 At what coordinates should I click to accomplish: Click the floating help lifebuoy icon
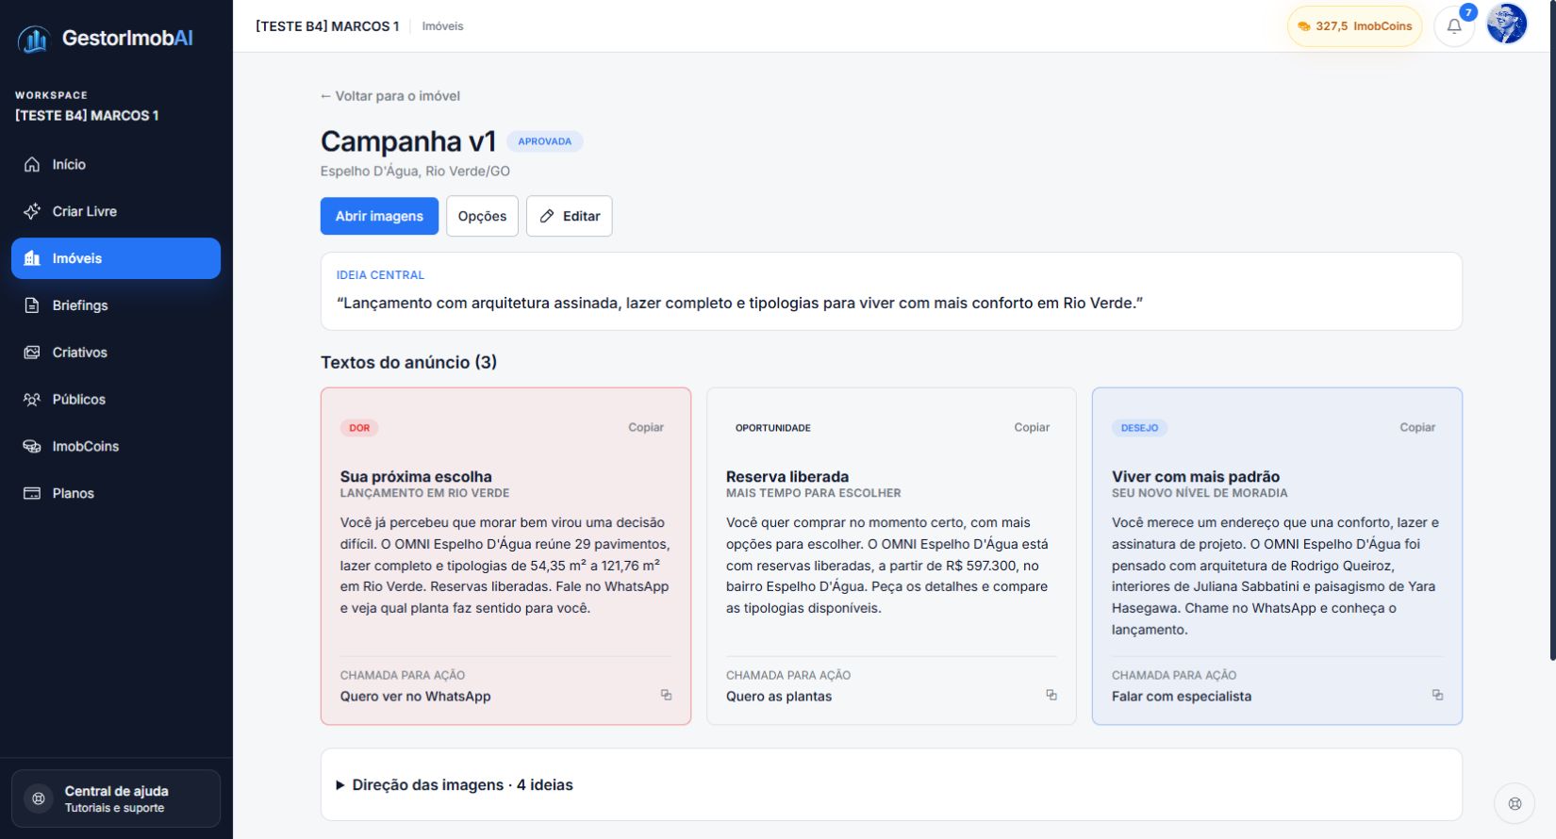coord(1515,804)
